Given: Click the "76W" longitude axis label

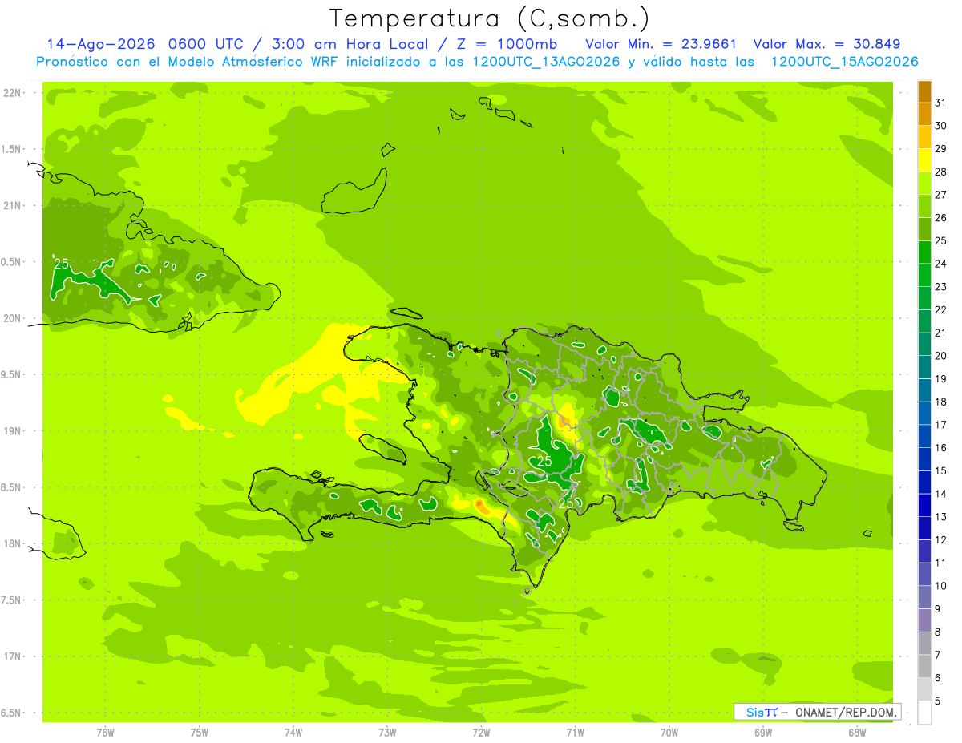Looking at the screenshot, I should coord(105,732).
